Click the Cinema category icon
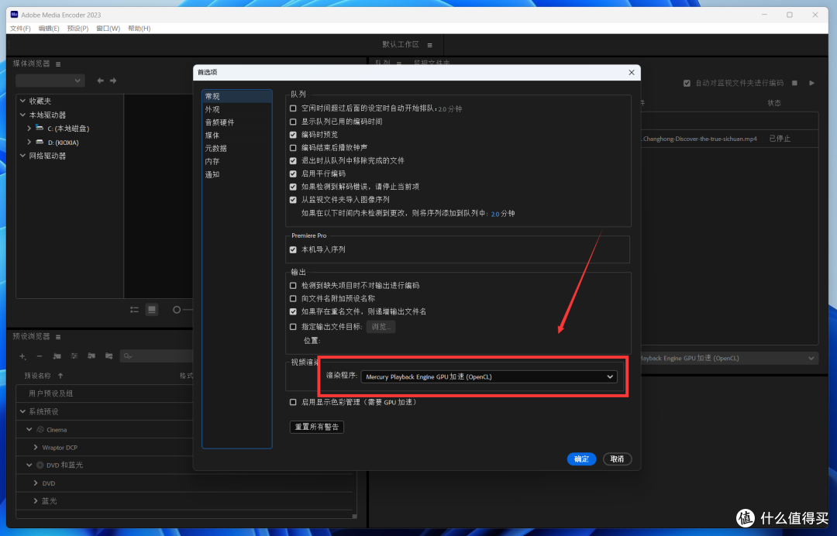This screenshot has height=536, width=837. [x=40, y=429]
